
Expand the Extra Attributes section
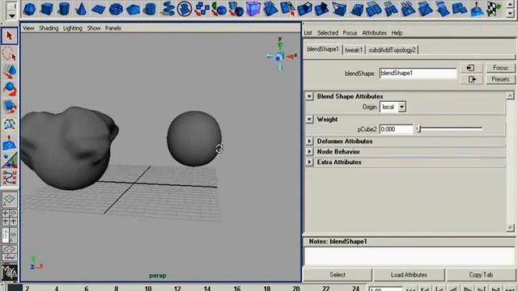coord(309,162)
